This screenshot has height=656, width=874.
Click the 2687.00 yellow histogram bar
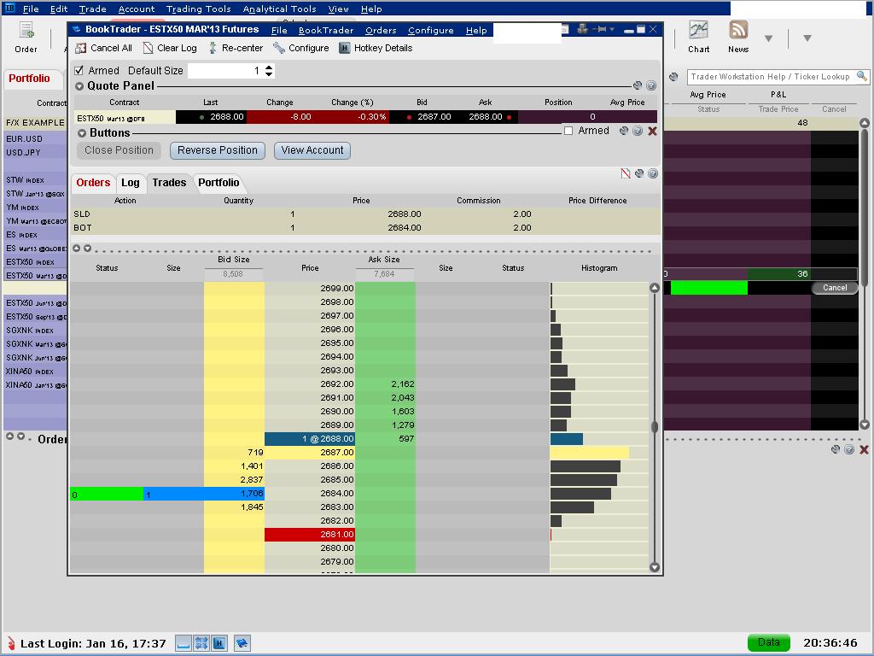tap(589, 453)
